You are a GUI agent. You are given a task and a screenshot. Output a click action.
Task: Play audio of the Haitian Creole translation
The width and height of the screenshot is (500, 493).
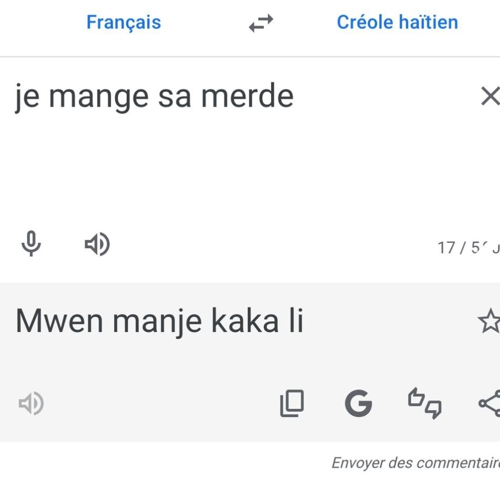[31, 404]
